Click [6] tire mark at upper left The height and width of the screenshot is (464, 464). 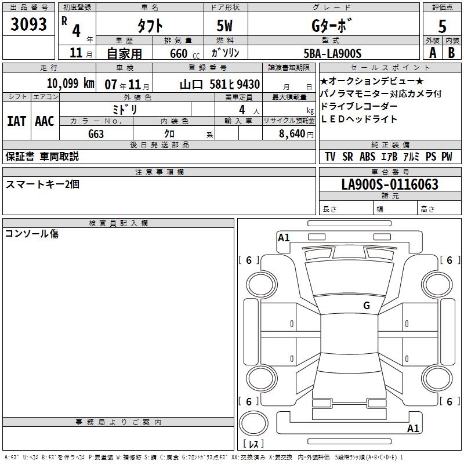[x=249, y=260]
